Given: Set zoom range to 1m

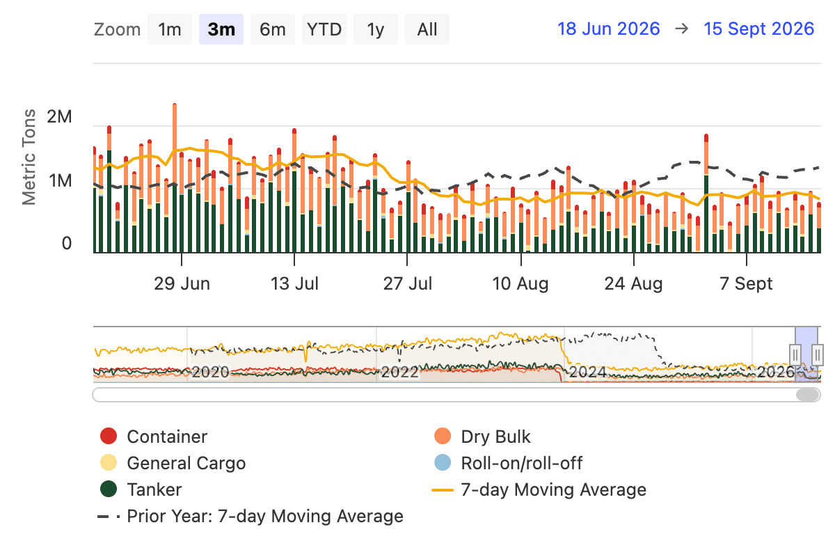Looking at the screenshot, I should 170,29.
